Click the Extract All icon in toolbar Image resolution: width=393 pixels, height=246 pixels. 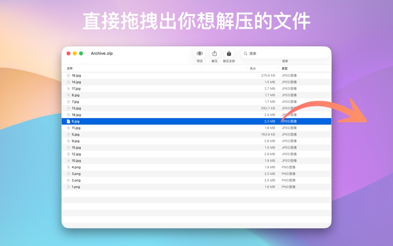tap(229, 54)
